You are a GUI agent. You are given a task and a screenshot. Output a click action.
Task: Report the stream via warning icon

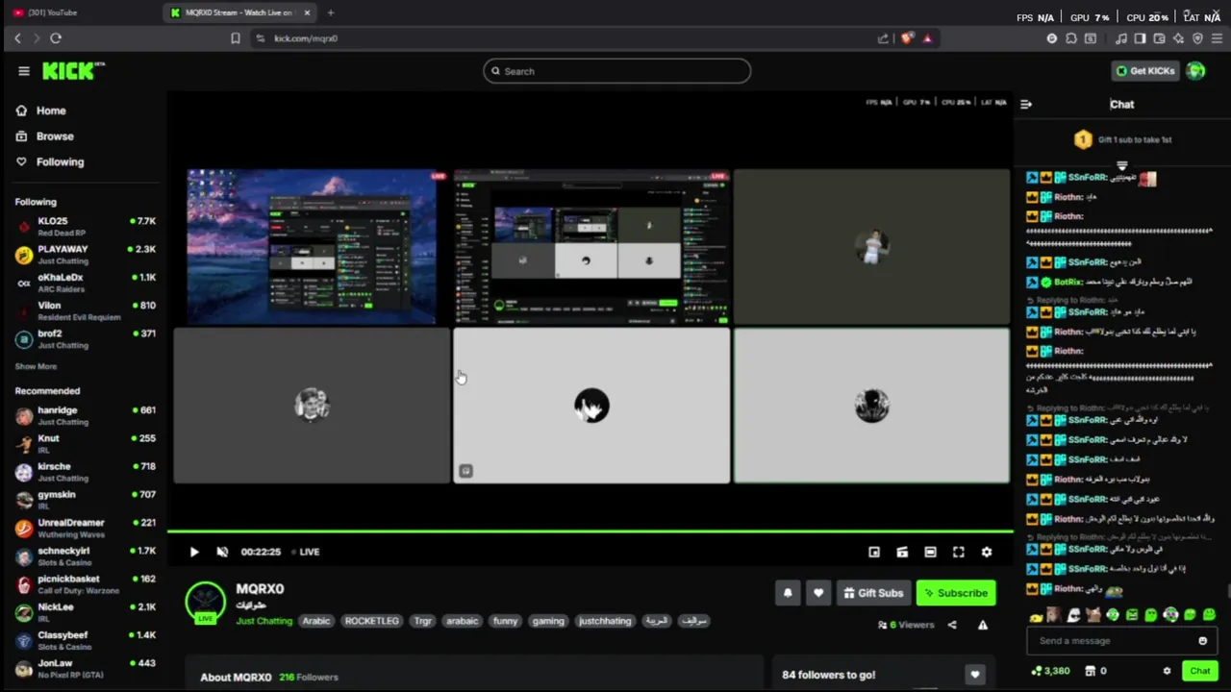[x=983, y=625]
